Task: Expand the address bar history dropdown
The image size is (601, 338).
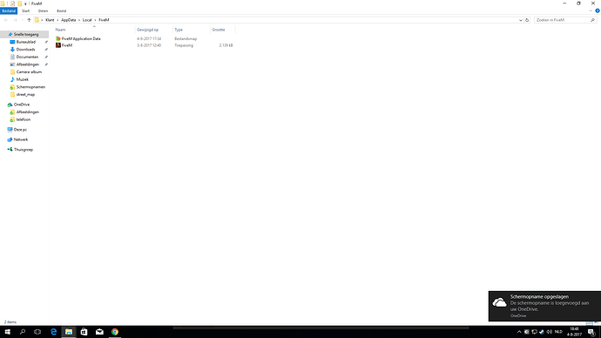Action: pyautogui.click(x=521, y=20)
